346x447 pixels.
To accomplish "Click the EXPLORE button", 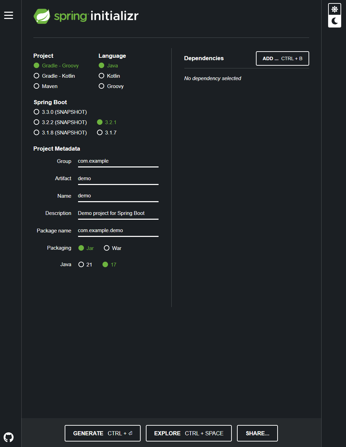I will point(188,433).
